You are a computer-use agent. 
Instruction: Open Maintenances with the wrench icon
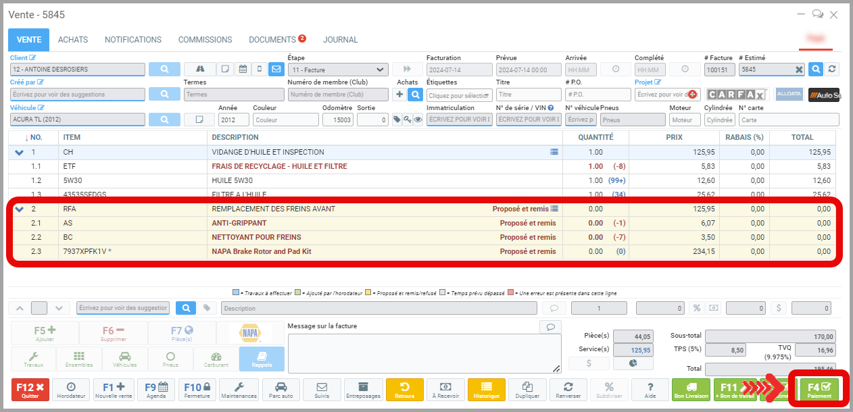[240, 390]
